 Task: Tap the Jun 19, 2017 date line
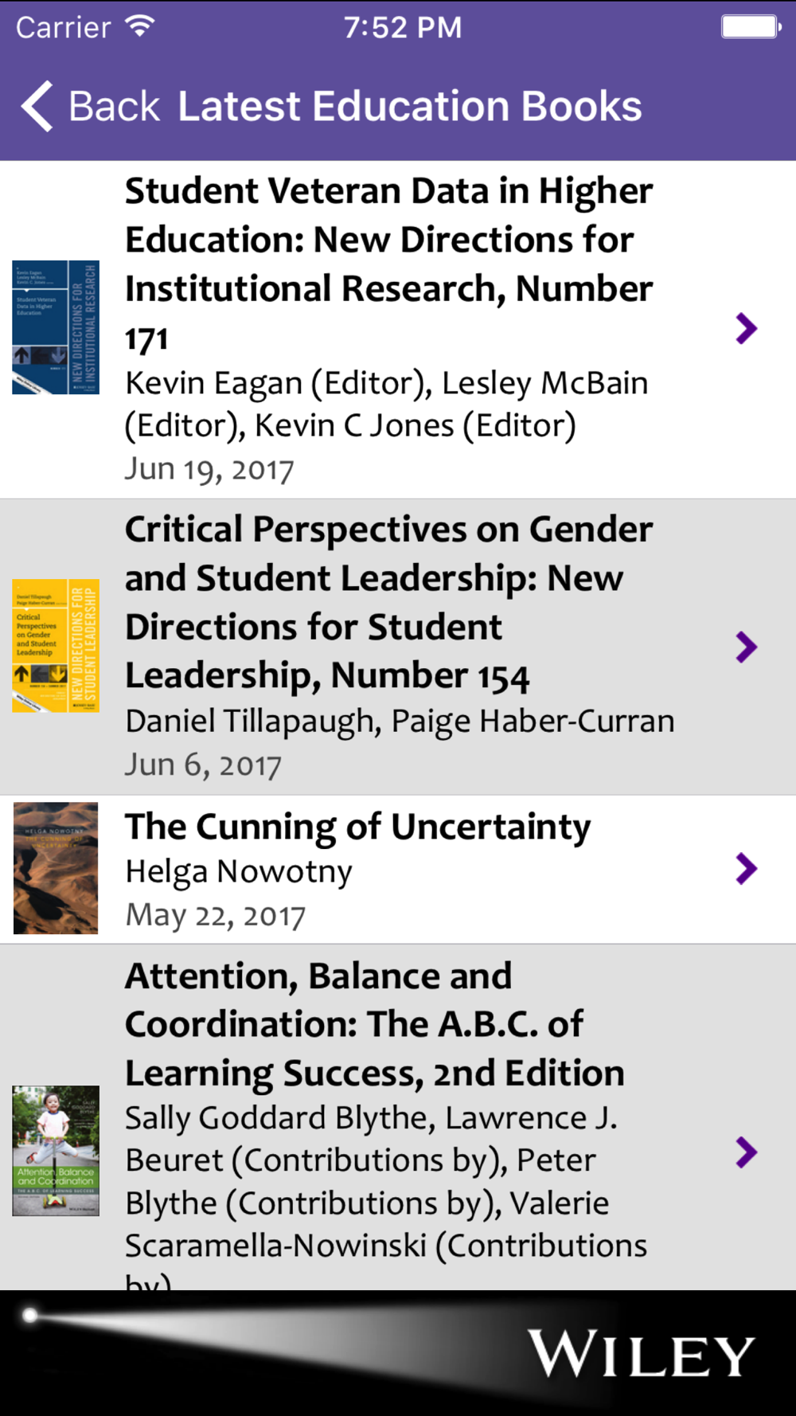[x=209, y=469]
